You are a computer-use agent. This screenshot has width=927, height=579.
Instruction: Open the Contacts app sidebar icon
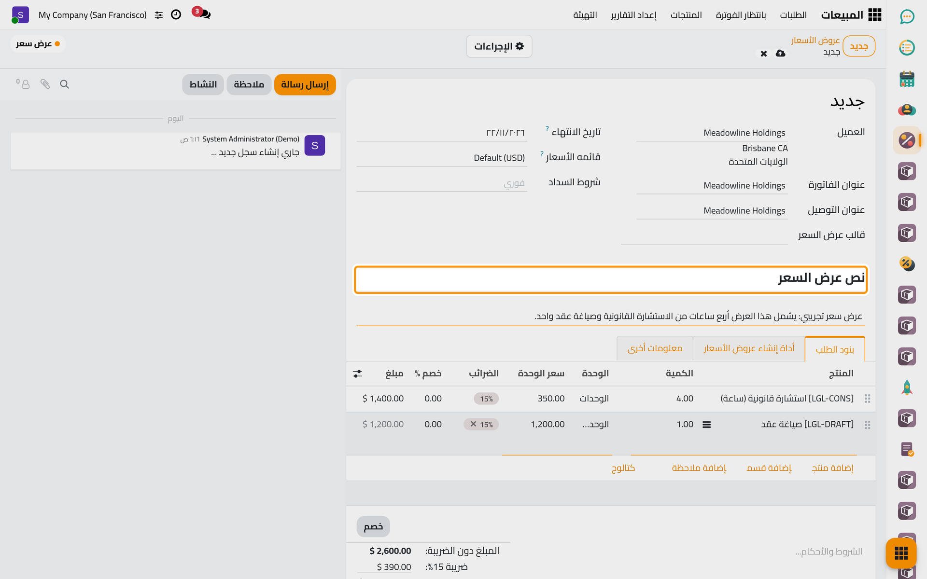(x=907, y=110)
